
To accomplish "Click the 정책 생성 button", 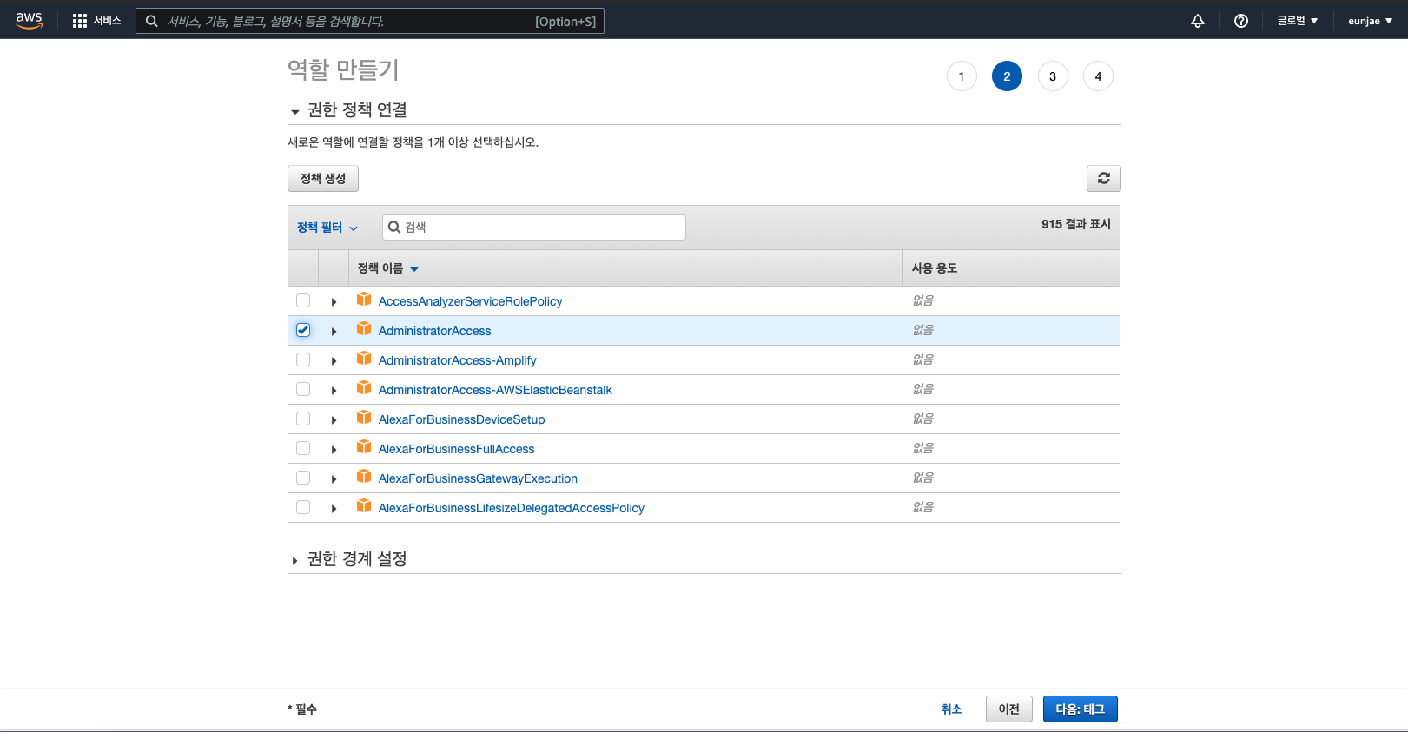I will tap(323, 178).
